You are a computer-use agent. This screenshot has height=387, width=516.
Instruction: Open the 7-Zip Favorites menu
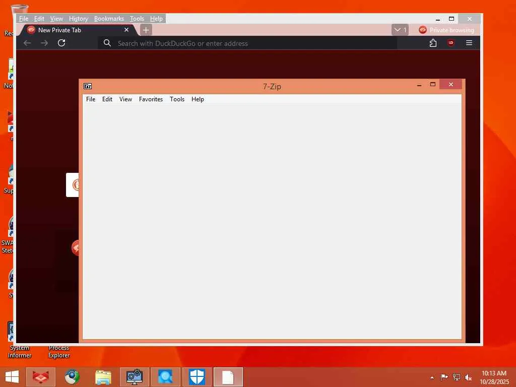click(x=151, y=99)
